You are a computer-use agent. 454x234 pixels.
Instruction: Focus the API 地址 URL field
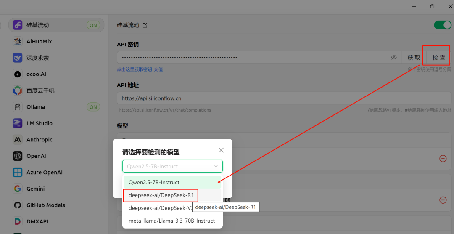284,98
